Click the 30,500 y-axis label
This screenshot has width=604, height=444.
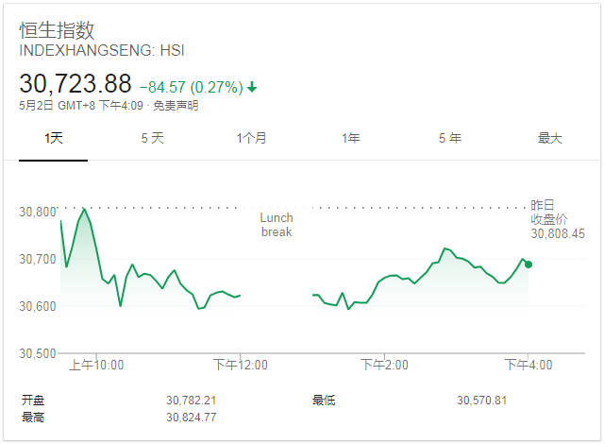coord(38,353)
